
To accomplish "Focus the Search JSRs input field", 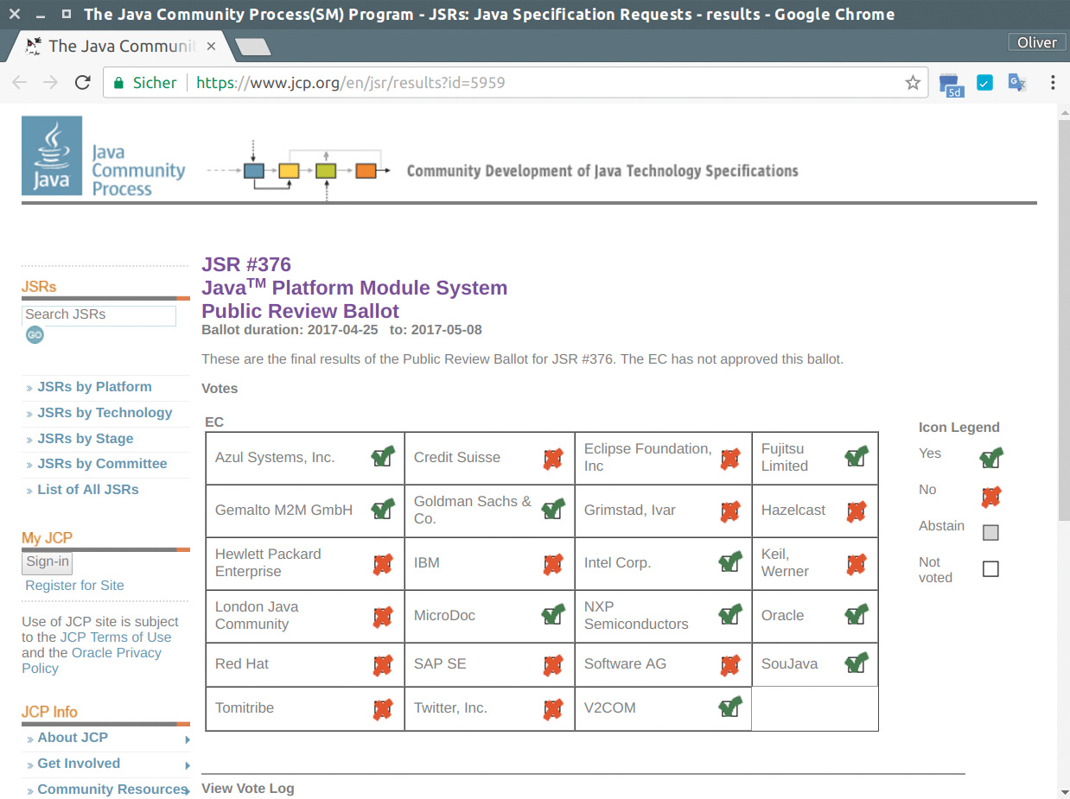I will 99,314.
